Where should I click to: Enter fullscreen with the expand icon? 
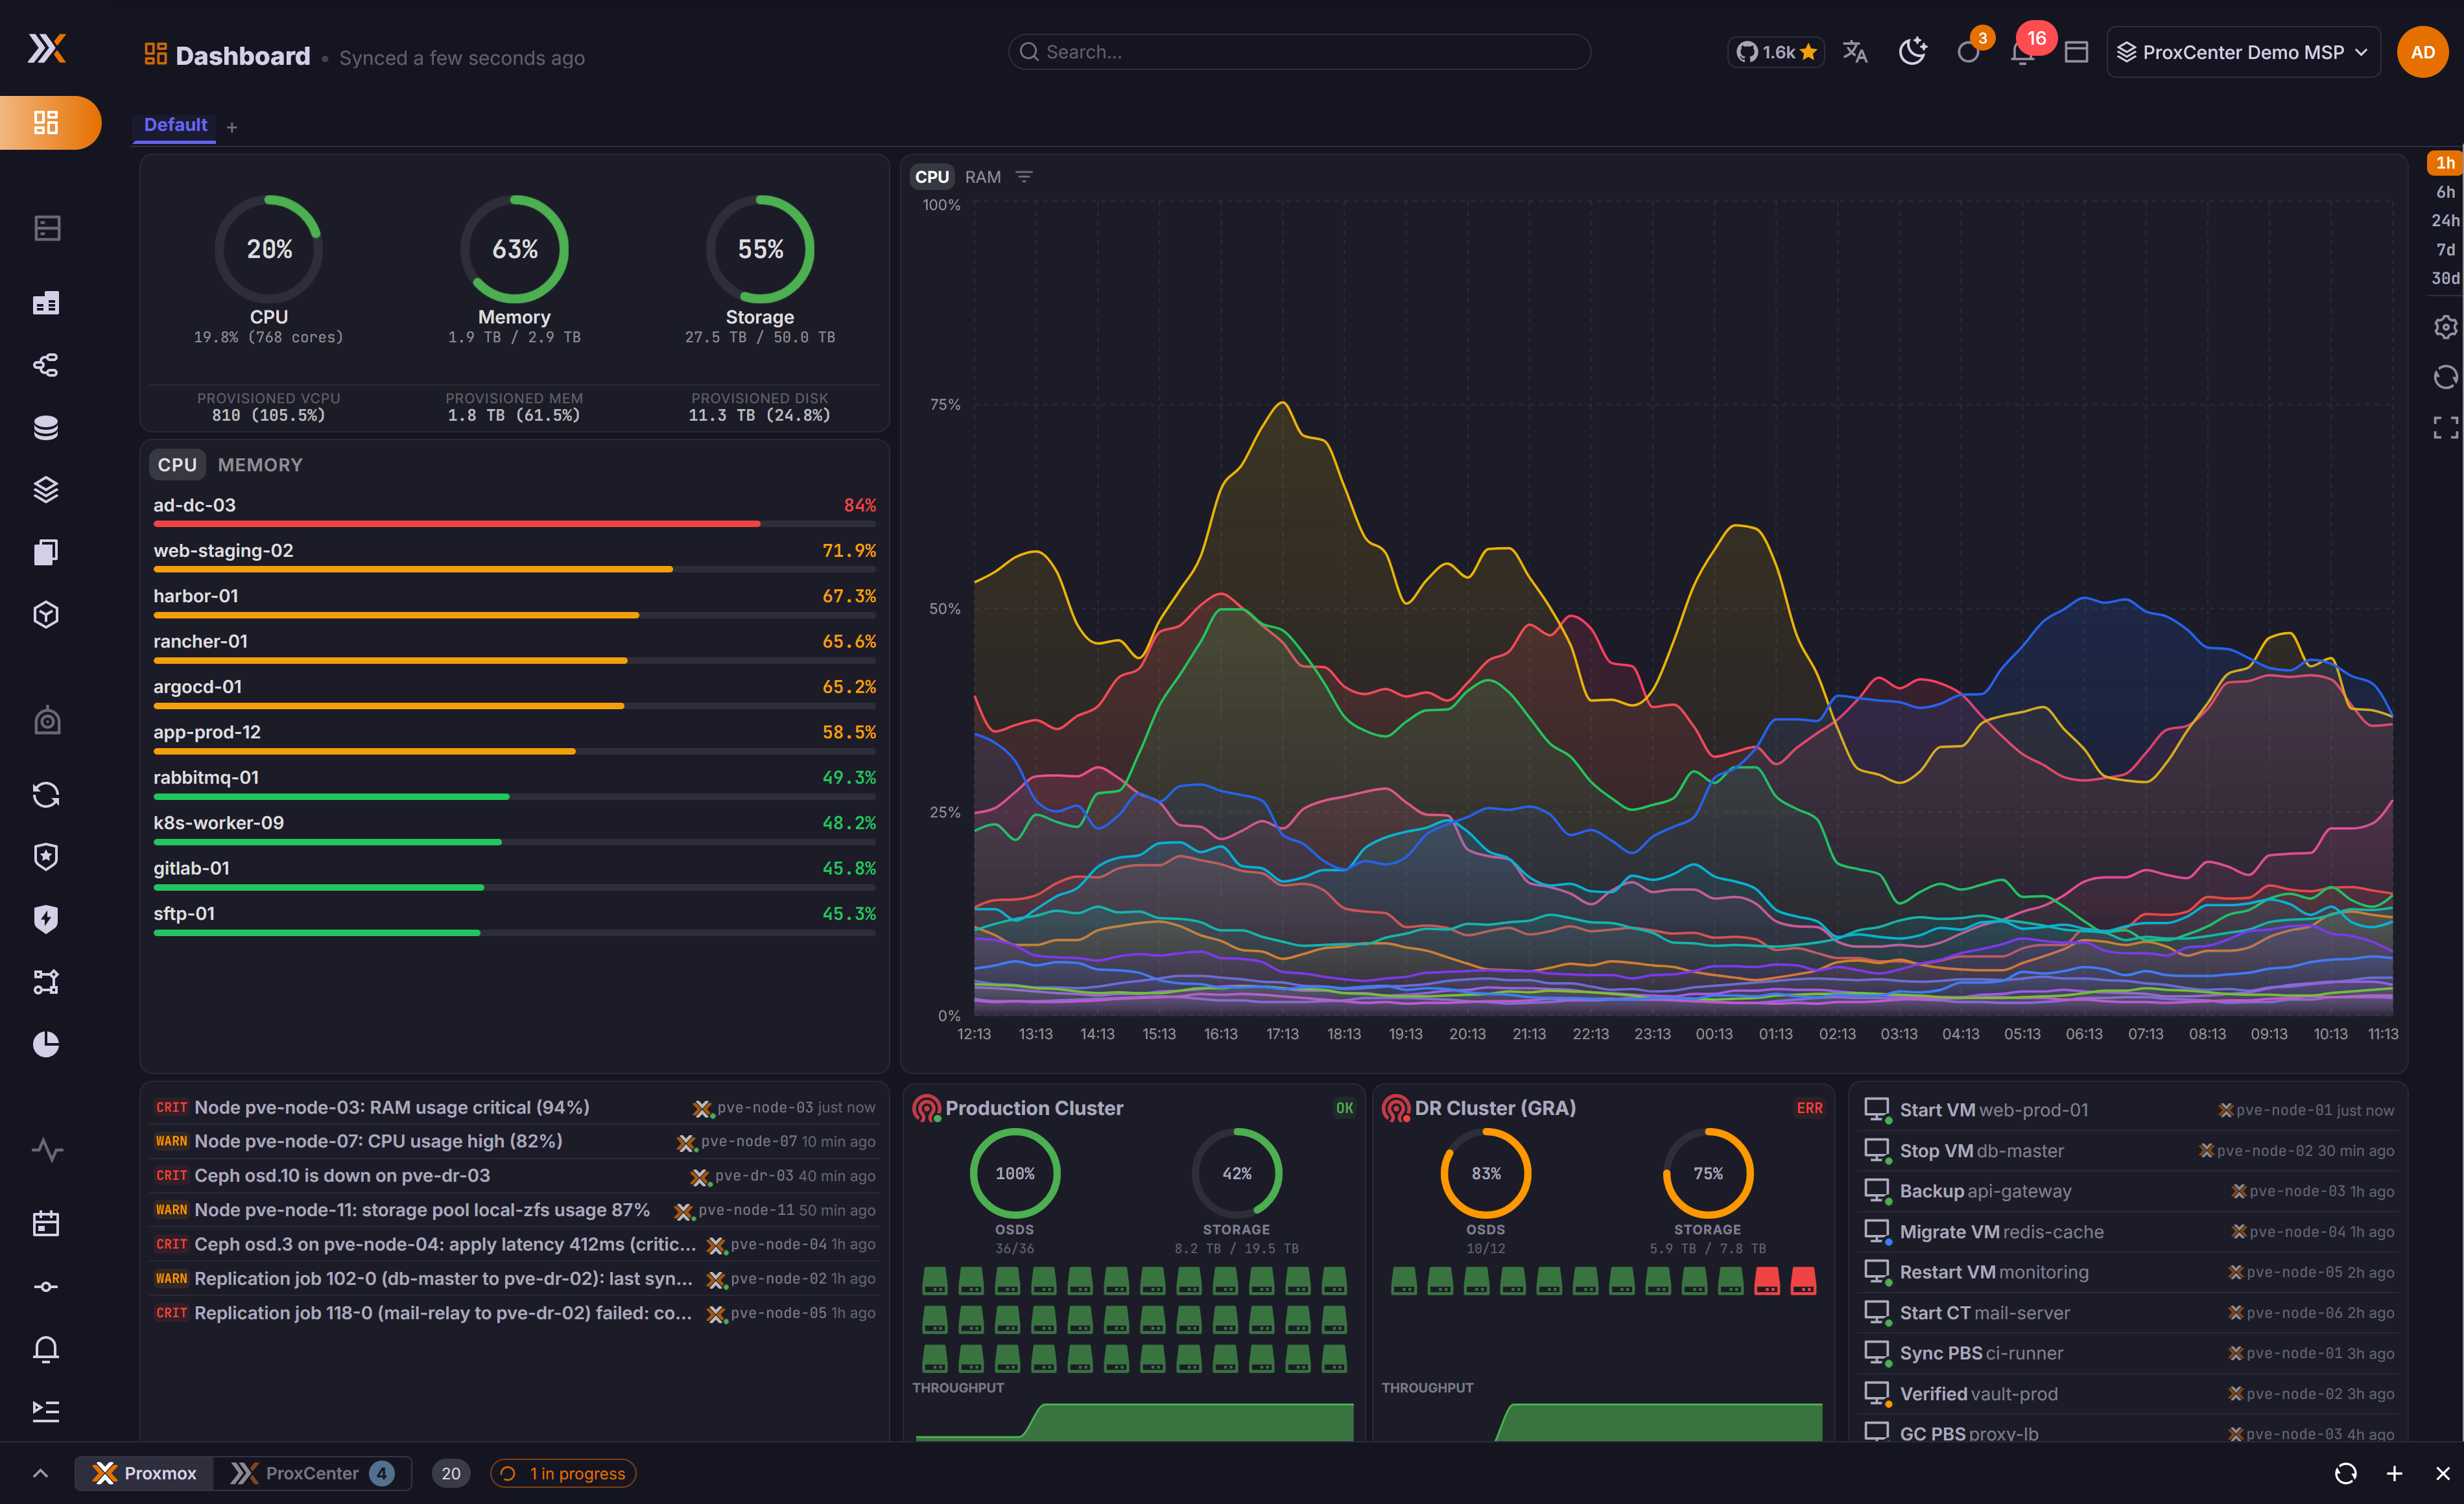click(2445, 428)
